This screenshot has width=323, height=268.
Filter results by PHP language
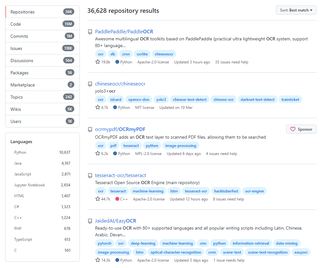42,229
